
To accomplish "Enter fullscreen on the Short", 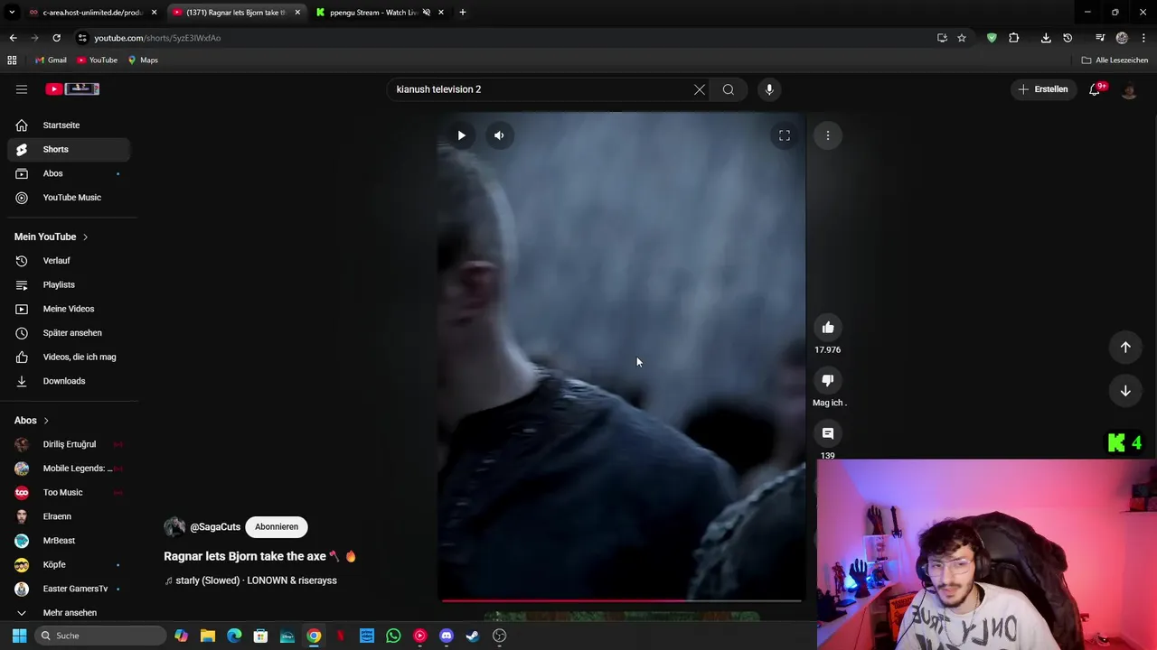I will [x=785, y=135].
